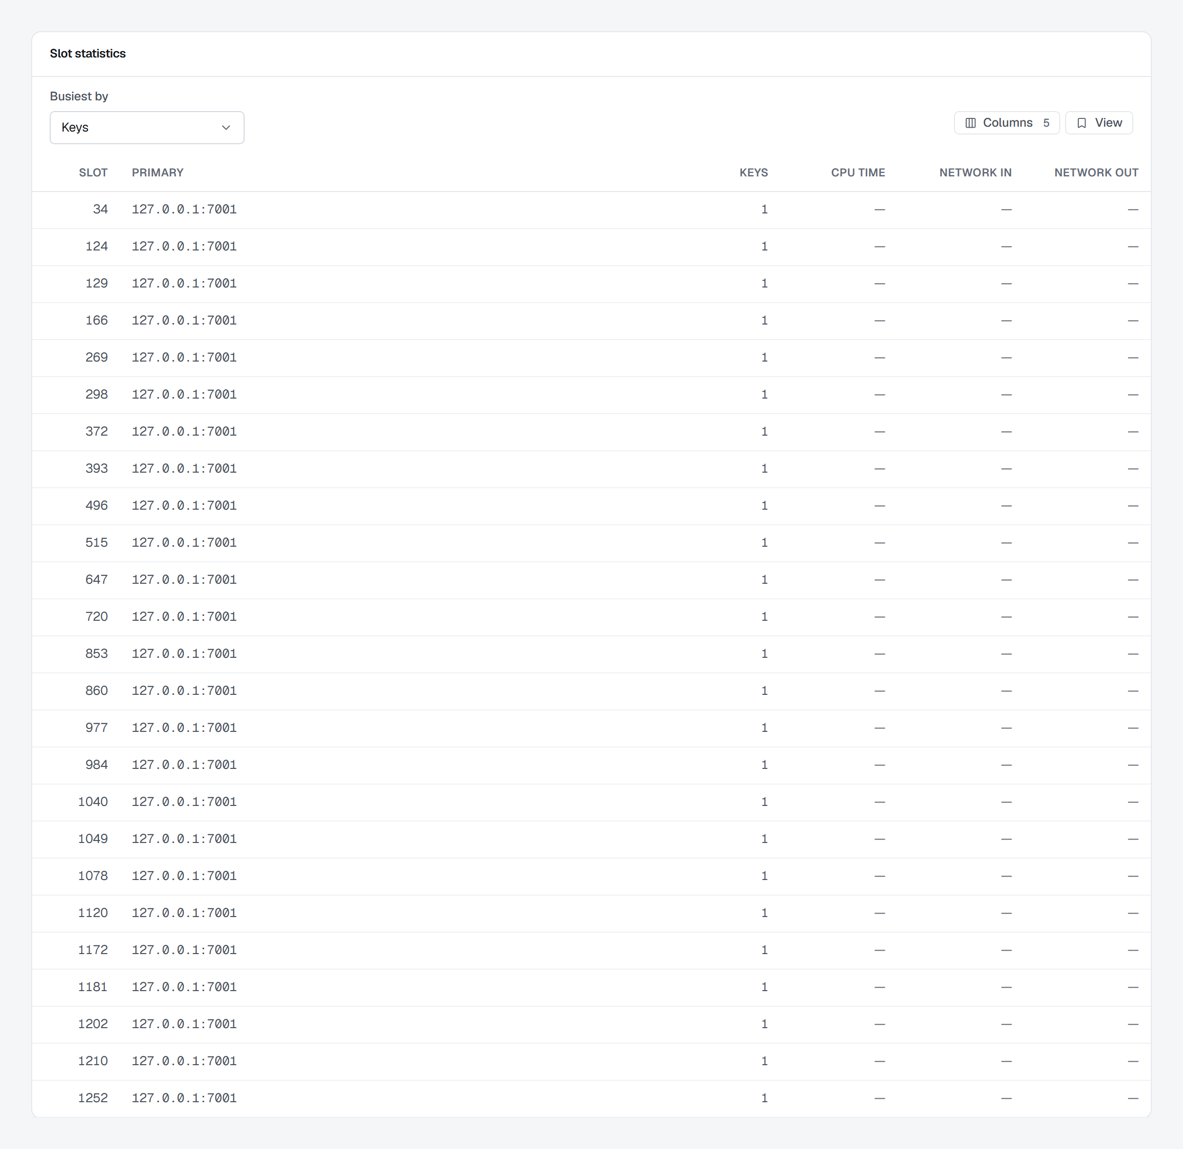Image resolution: width=1183 pixels, height=1149 pixels.
Task: Select slot 1252 in the table
Action: pyautogui.click(x=591, y=1098)
